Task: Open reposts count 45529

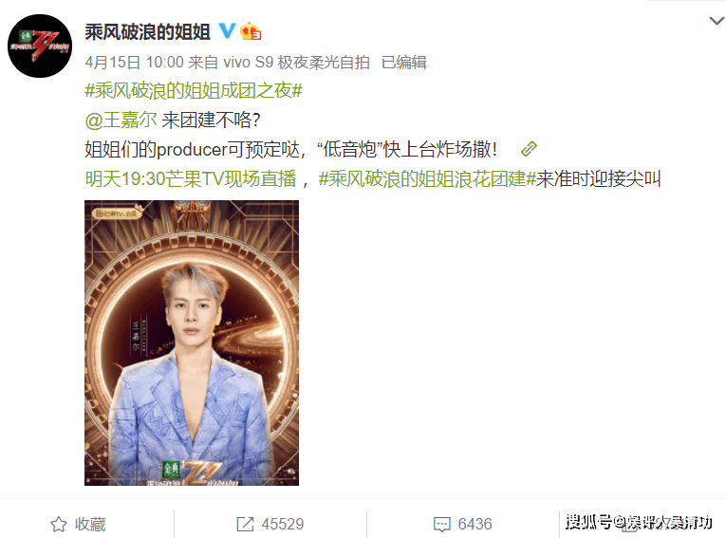Action: pyautogui.click(x=283, y=524)
